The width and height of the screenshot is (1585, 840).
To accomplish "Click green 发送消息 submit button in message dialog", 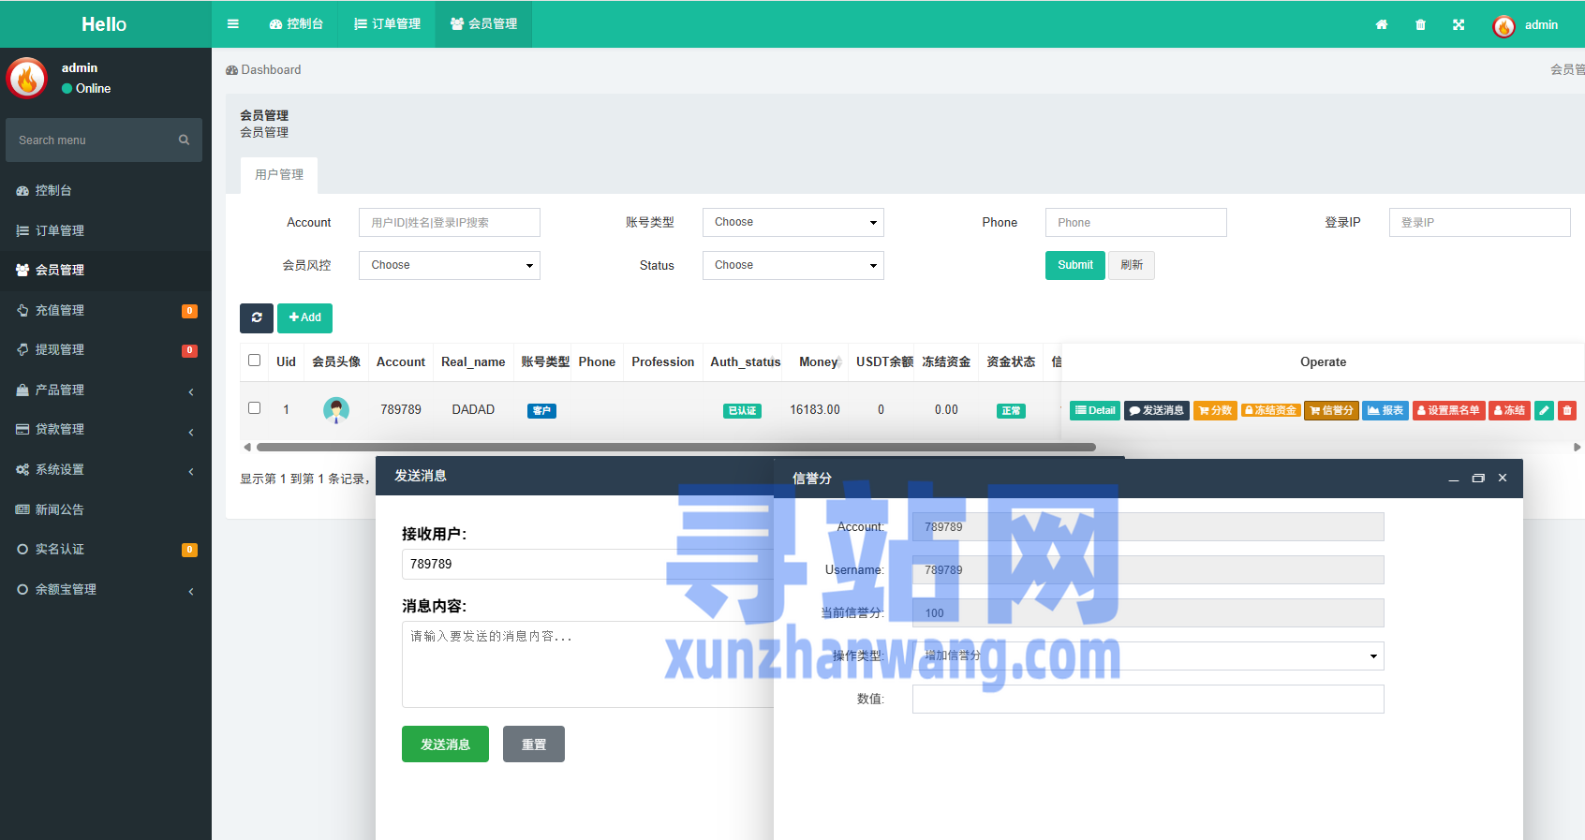I will [x=445, y=744].
